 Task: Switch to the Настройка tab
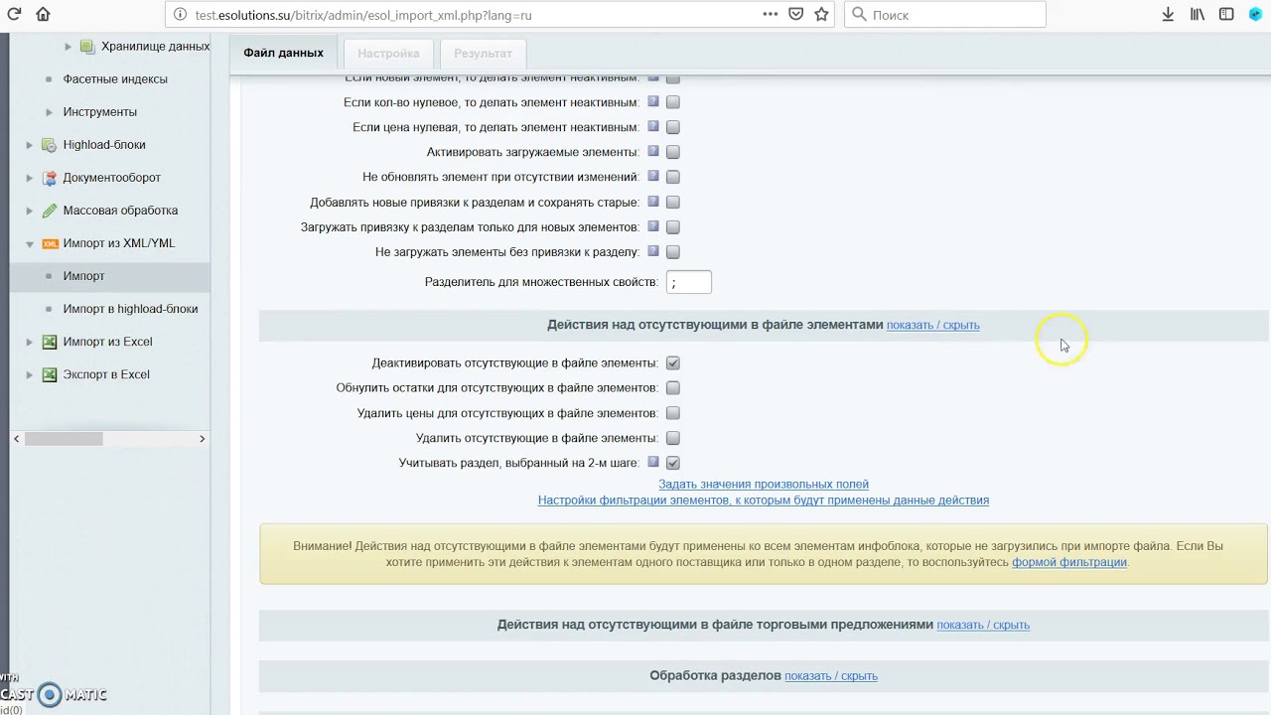388,53
